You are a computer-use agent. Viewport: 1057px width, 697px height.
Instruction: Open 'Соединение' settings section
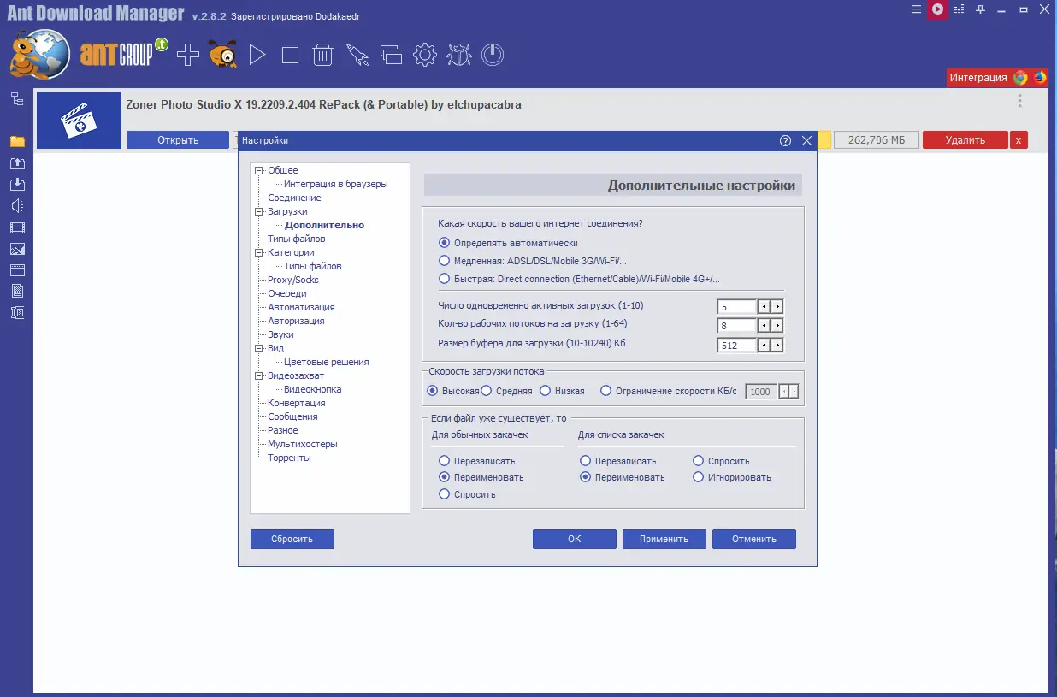pyautogui.click(x=294, y=198)
